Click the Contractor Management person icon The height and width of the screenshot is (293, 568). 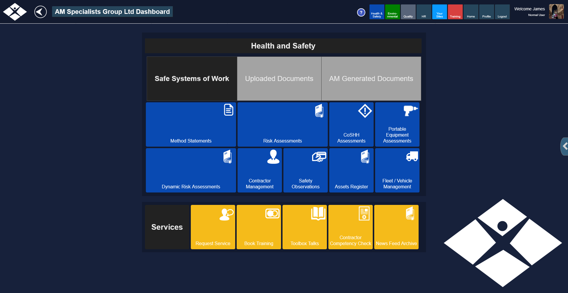coord(273,157)
